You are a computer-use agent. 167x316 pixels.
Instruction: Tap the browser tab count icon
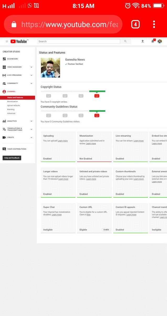point(135,24)
